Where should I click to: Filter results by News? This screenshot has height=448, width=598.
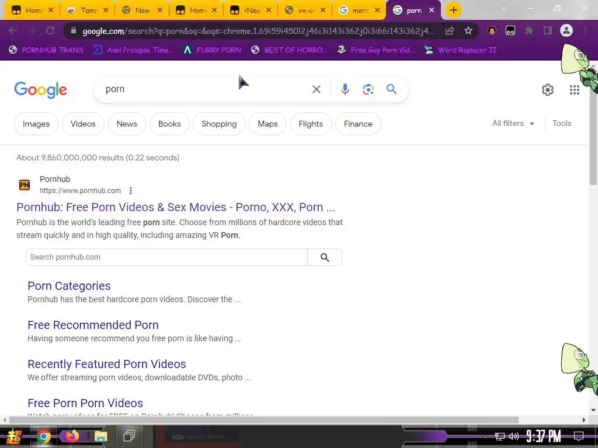[x=127, y=124]
